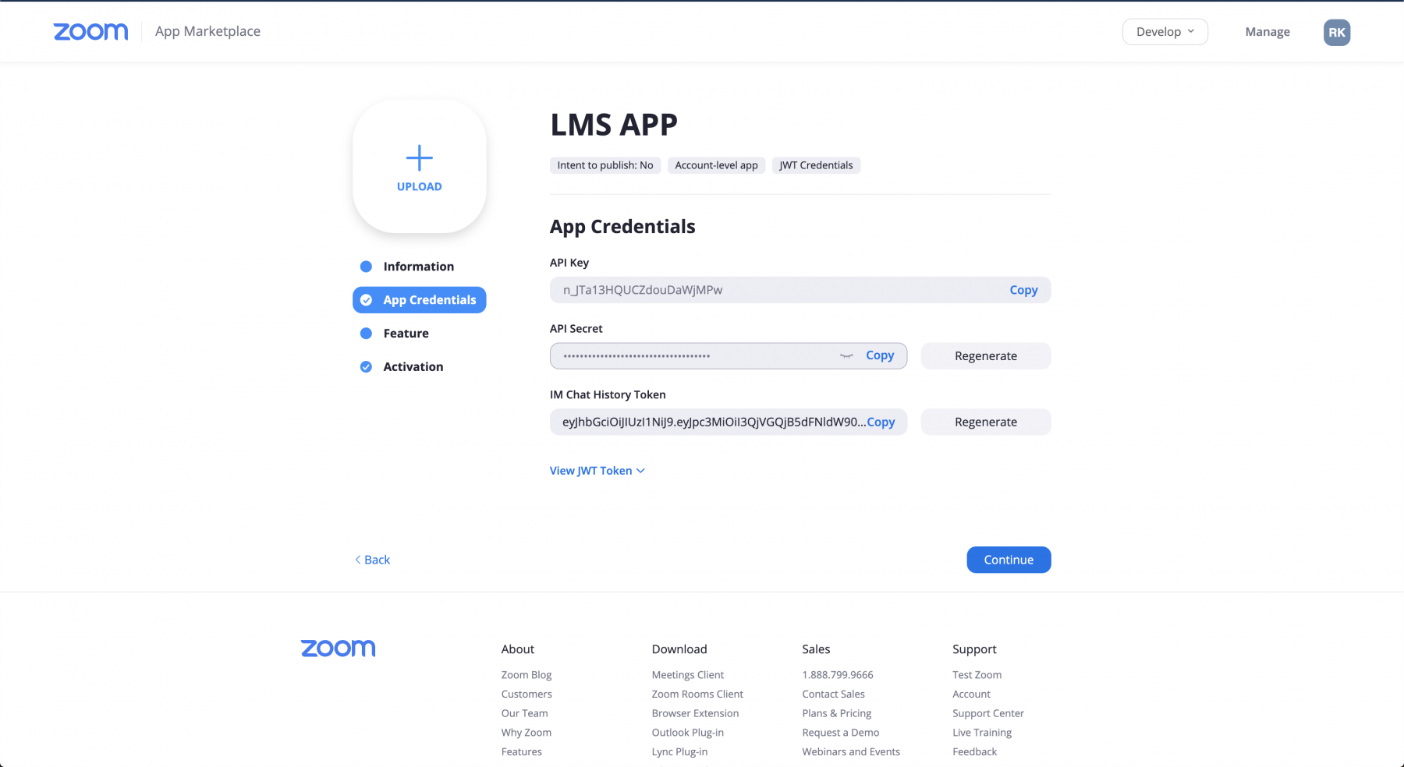Open Customers footer link
The image size is (1404, 767).
point(526,695)
